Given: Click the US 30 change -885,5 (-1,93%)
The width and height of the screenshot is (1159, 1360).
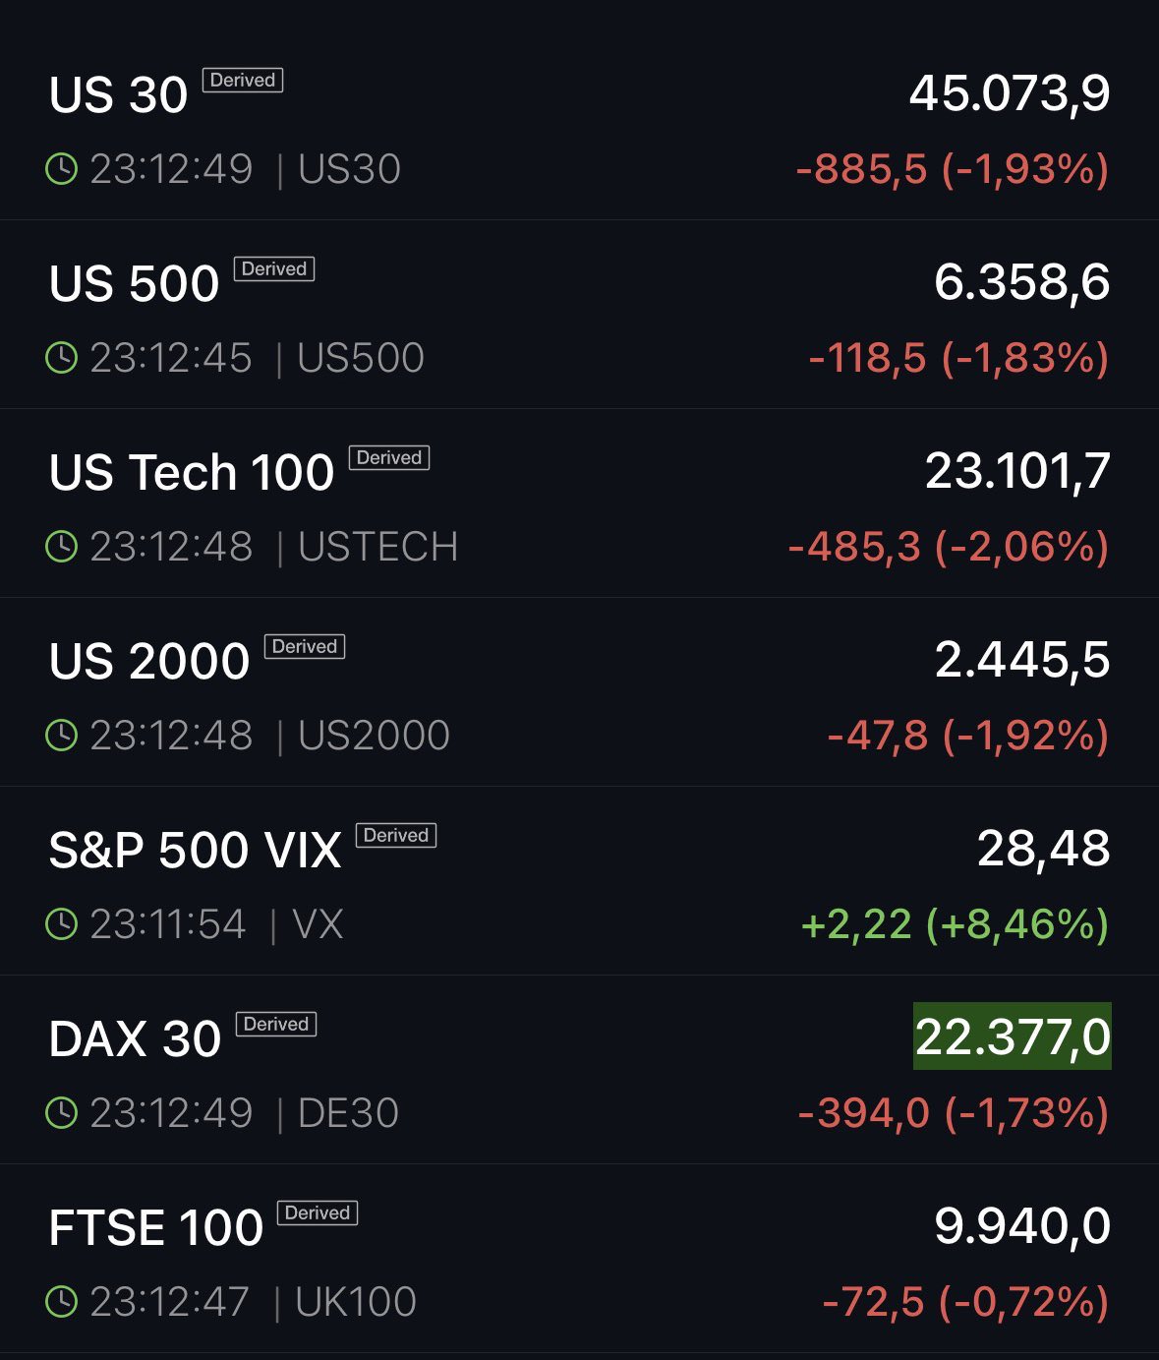Looking at the screenshot, I should (x=952, y=169).
